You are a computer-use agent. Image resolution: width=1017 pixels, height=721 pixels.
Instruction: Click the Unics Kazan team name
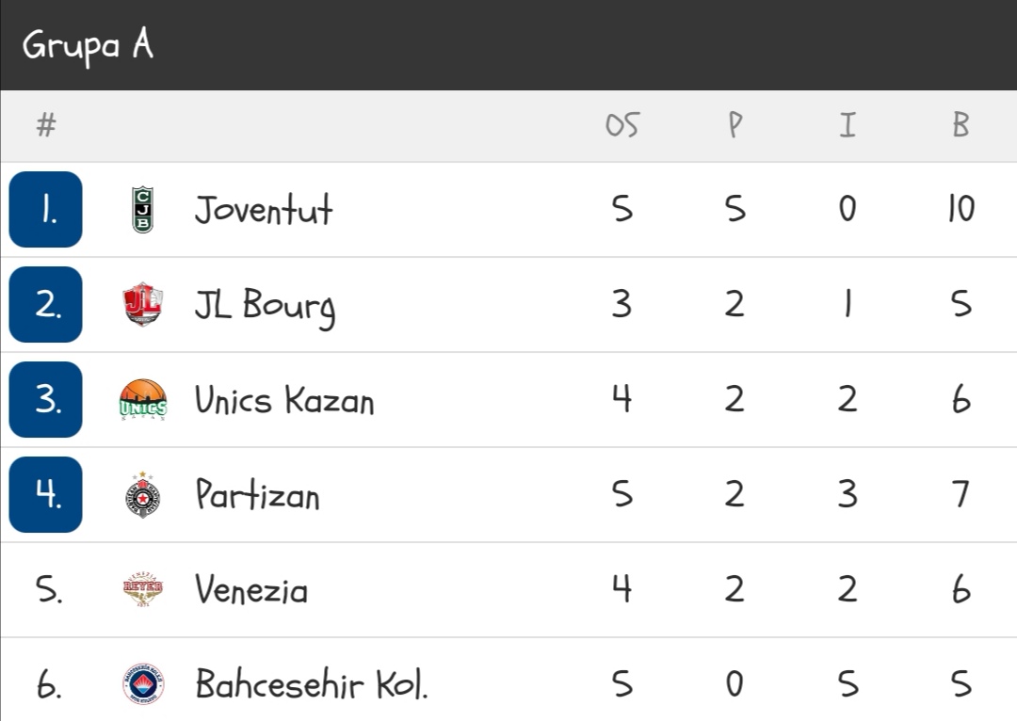284,399
